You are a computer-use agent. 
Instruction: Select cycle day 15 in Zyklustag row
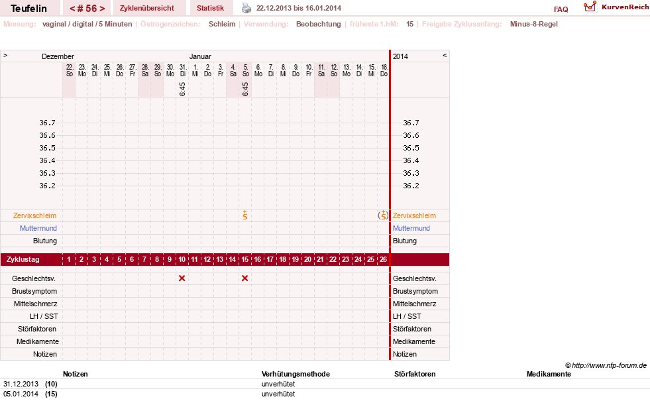245,260
